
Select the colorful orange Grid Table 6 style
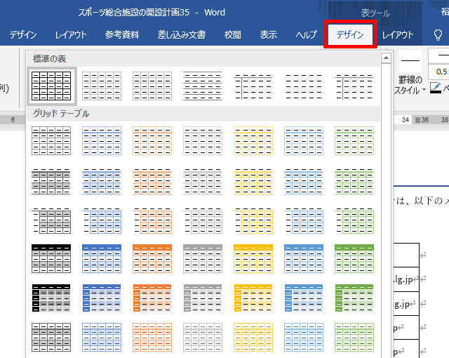pos(152,337)
